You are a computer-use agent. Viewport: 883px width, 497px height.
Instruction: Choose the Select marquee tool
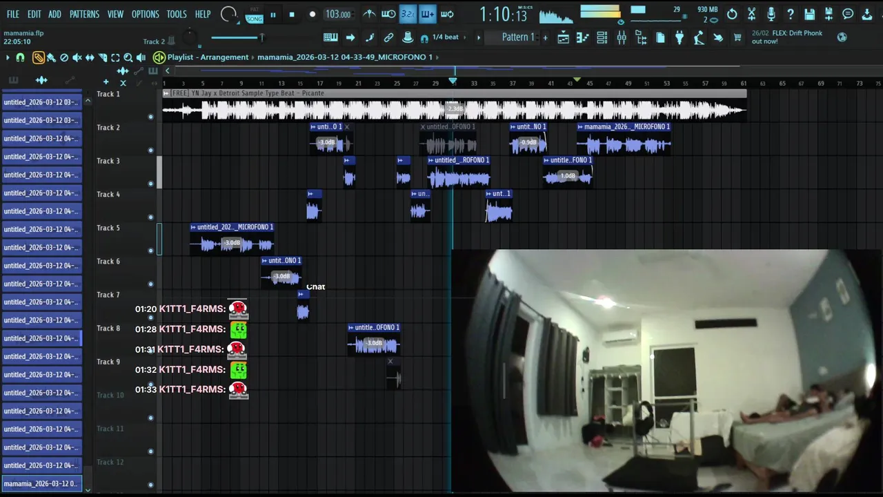tap(115, 57)
